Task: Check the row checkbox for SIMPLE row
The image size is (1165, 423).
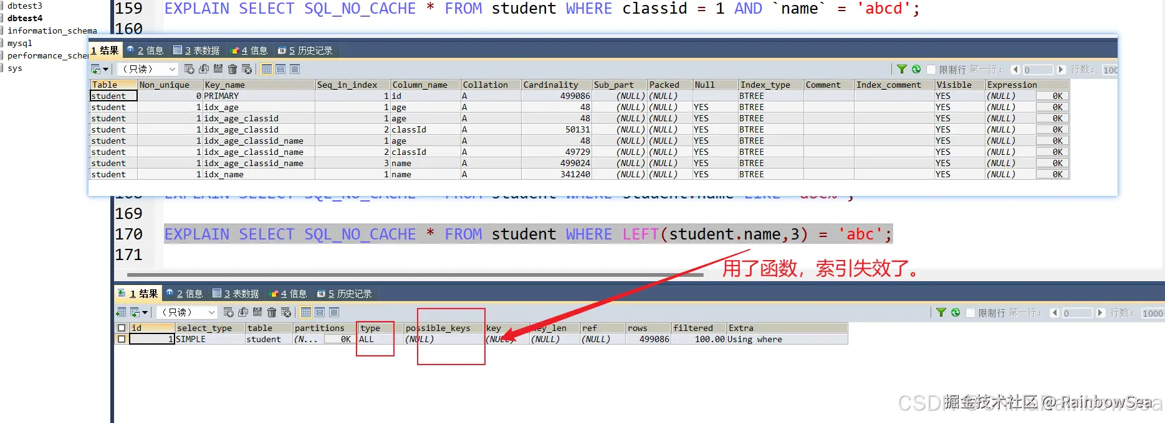Action: click(122, 339)
